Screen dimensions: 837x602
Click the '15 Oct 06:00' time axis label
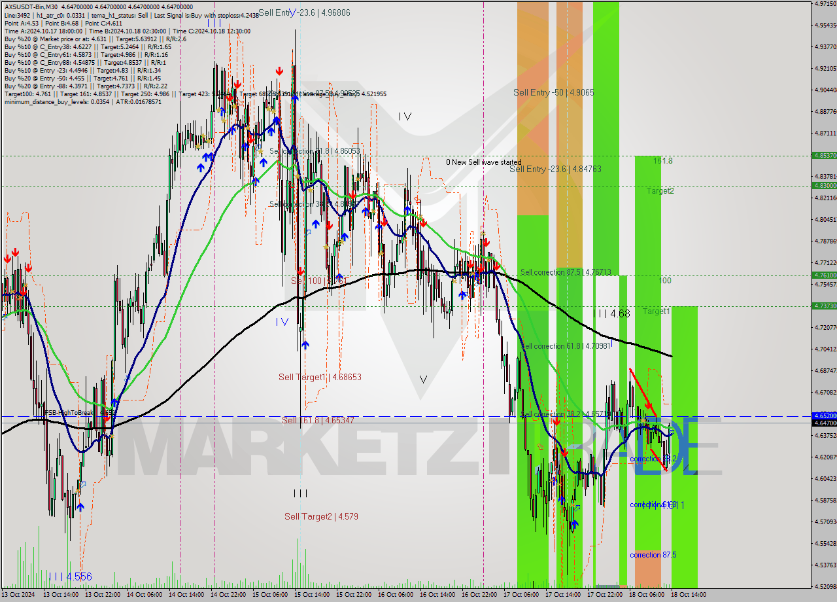[269, 595]
